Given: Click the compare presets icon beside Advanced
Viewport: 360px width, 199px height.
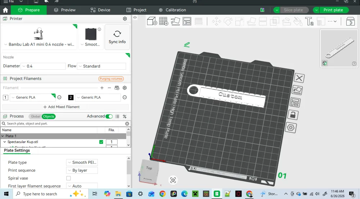Looking at the screenshot, I should coord(125,116).
